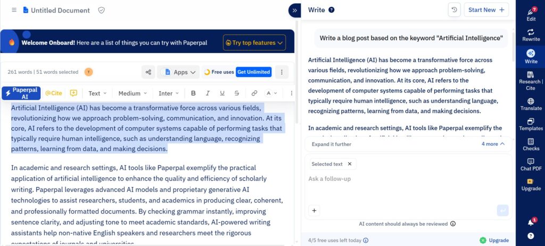Click the send arrow button
Image resolution: width=545 pixels, height=246 pixels.
pyautogui.click(x=502, y=210)
